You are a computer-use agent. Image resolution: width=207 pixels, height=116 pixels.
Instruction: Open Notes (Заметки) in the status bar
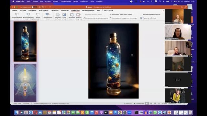(x=128, y=103)
